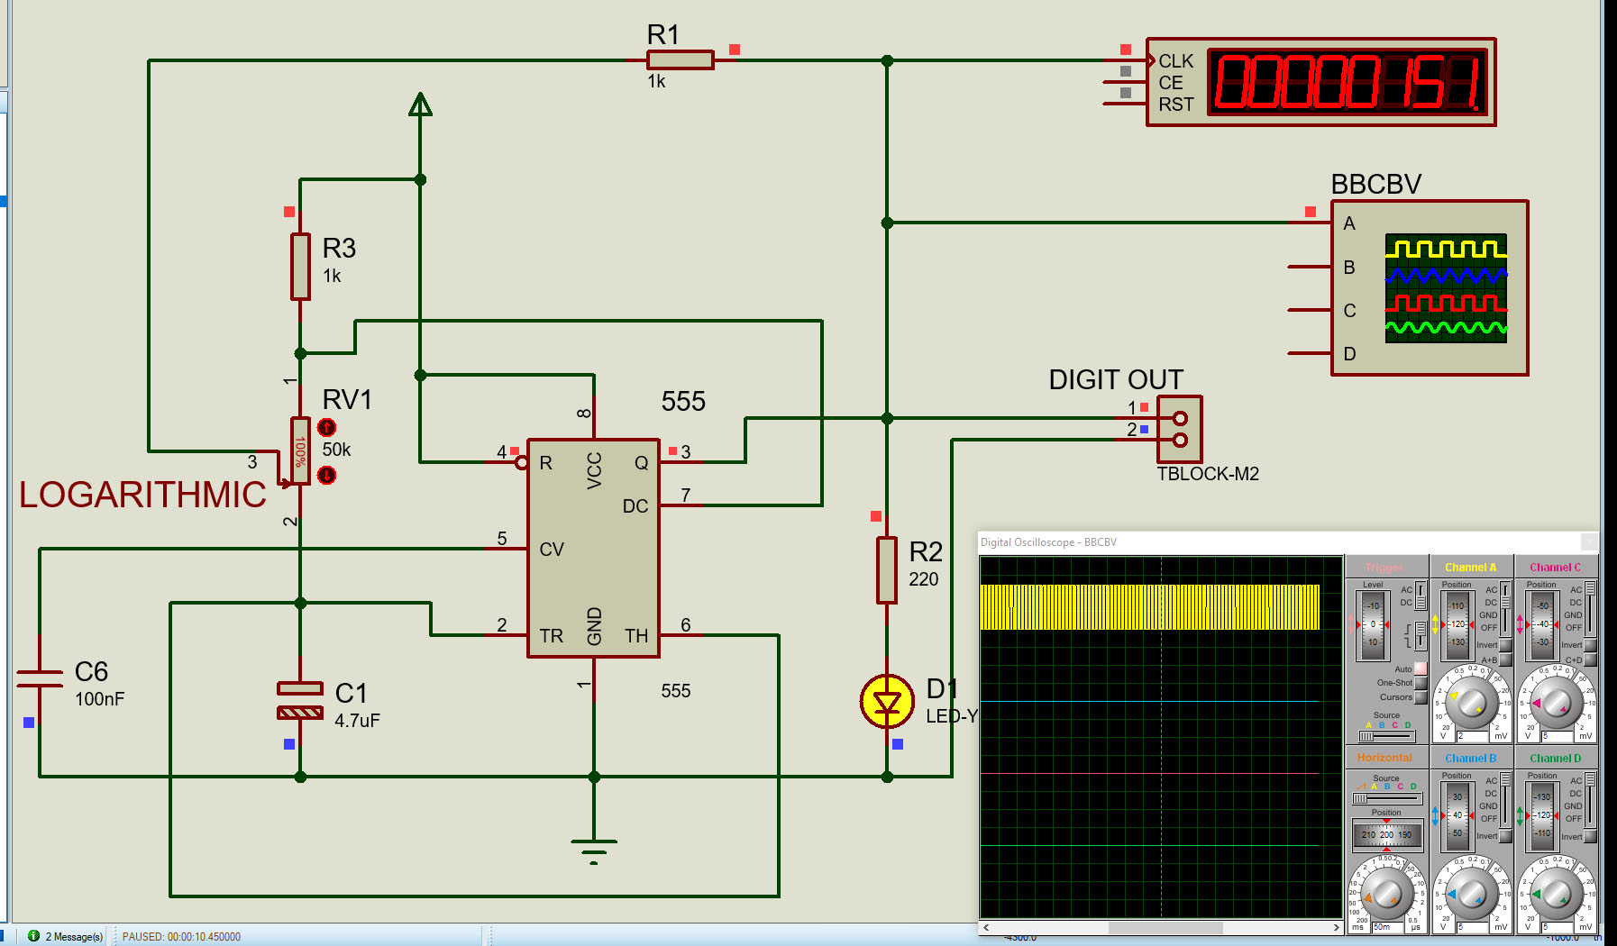Click the counter CLK pin label
Viewport: 1617px width, 946px height.
1175,61
